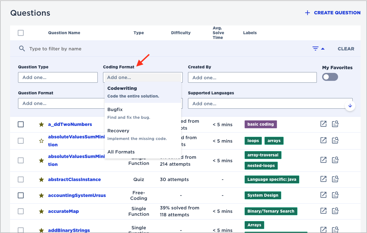Select Bugfix from the Coding Format menu
Image resolution: width=367 pixels, height=233 pixels.
point(115,109)
